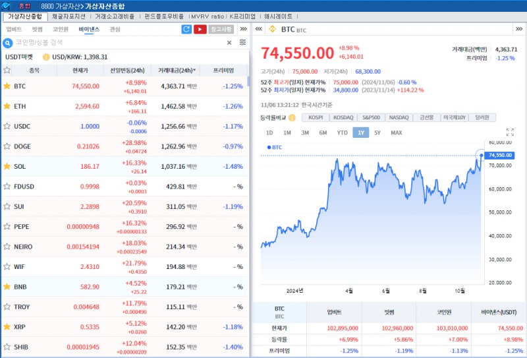Expand the right panel >>> arrows

coord(519,29)
